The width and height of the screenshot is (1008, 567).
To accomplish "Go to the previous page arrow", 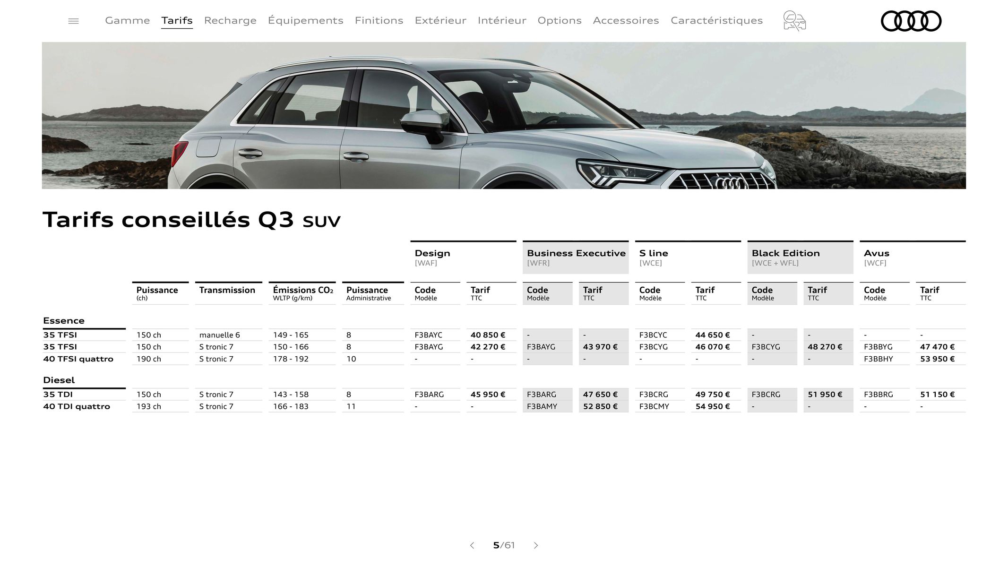I will (x=472, y=545).
